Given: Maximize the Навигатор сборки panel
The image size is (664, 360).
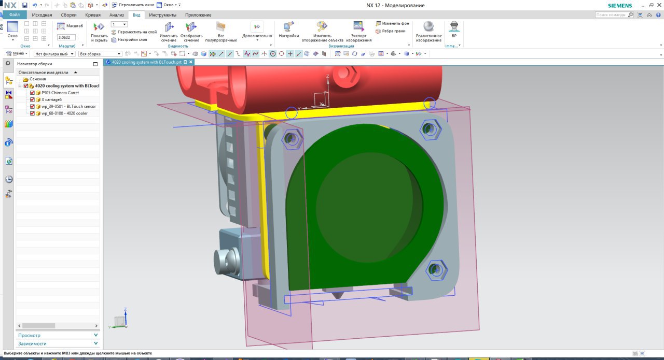Looking at the screenshot, I should (95, 64).
